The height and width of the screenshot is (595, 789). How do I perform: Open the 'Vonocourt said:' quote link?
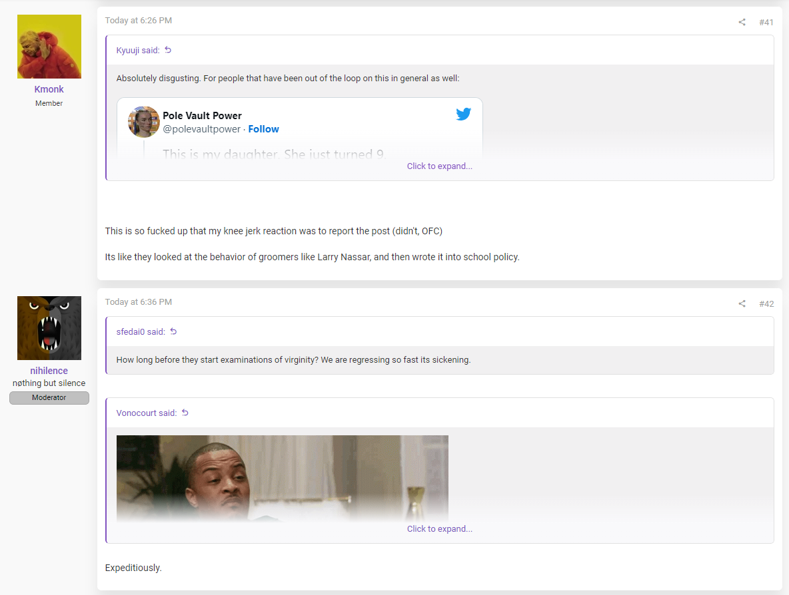tap(147, 413)
